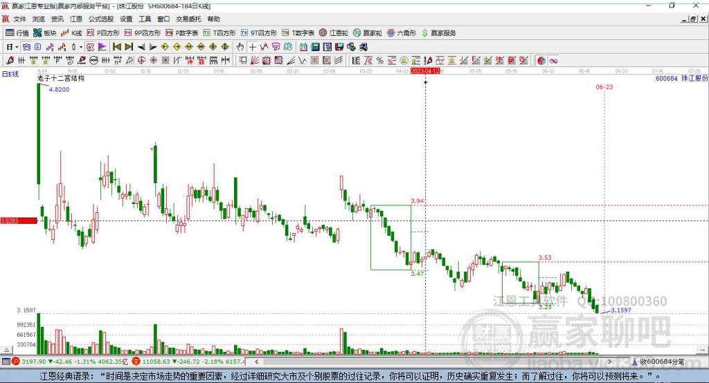Select the percent retracement tool
The height and width of the screenshot is (383, 709).
tap(380, 61)
